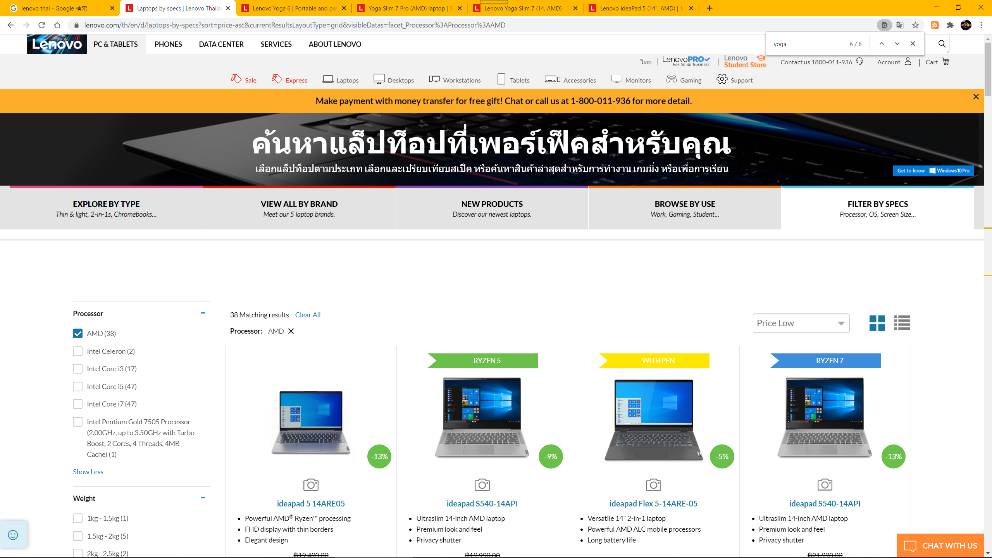Check Intel Core i7 (47) filter
The height and width of the screenshot is (558, 992).
tap(77, 404)
